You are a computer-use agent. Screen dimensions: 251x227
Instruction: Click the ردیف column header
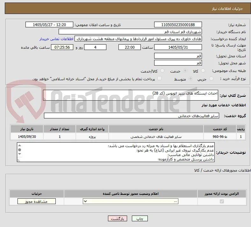(x=241, y=129)
